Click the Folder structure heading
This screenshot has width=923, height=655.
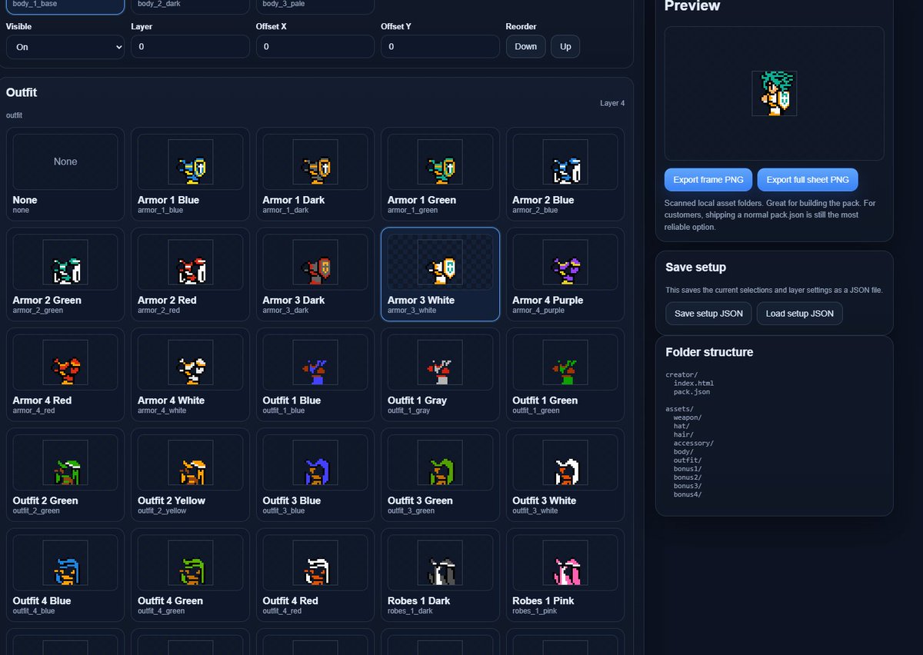tap(709, 352)
